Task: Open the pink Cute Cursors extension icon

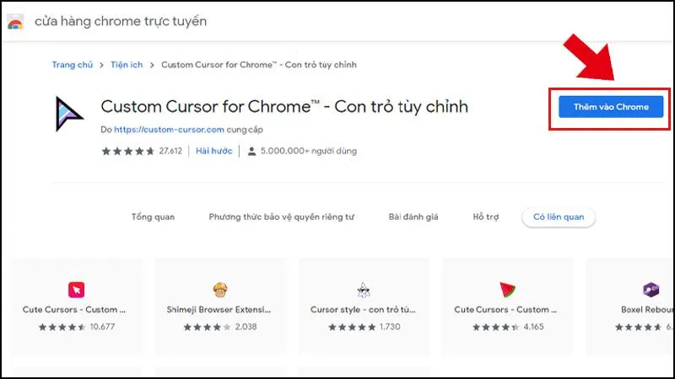Action: (x=76, y=290)
